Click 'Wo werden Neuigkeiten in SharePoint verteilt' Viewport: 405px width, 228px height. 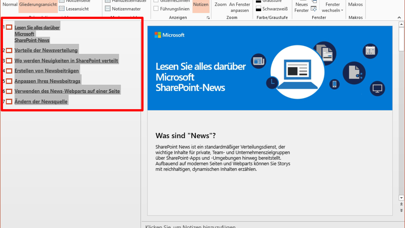coord(66,61)
